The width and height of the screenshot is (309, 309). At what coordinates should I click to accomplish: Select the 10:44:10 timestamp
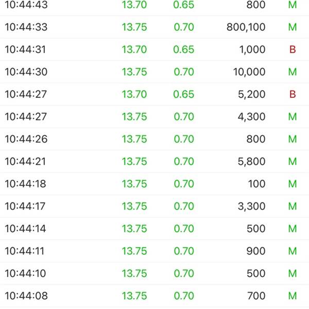click(x=25, y=273)
